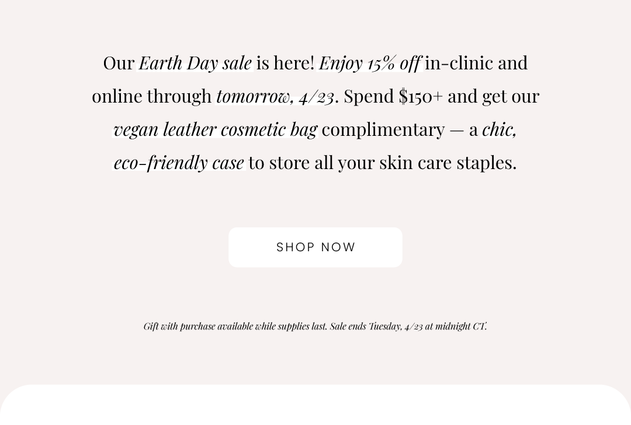
Task: Select the highlighted 'Earth Day sale' phrase
Action: click(195, 63)
